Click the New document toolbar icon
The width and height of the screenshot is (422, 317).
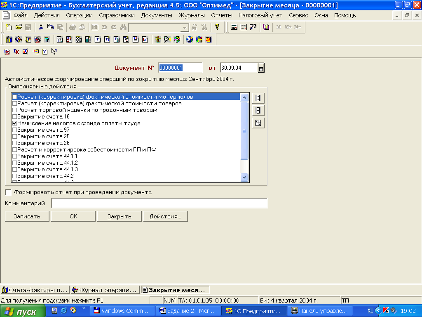coord(9,27)
